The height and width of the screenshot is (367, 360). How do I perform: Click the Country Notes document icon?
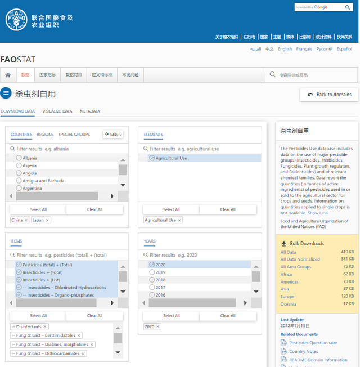pos(283,351)
